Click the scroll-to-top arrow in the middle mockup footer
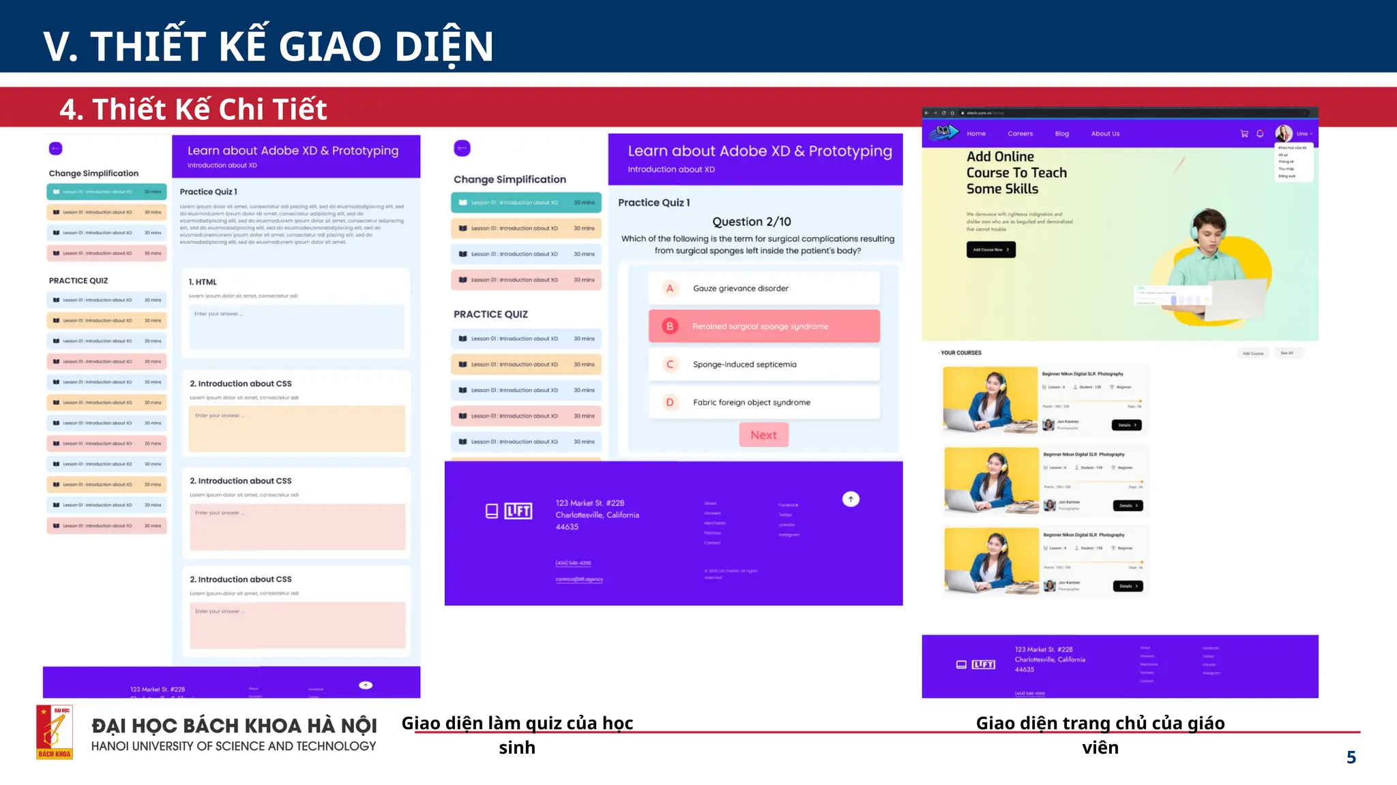The image size is (1397, 785). tap(851, 499)
